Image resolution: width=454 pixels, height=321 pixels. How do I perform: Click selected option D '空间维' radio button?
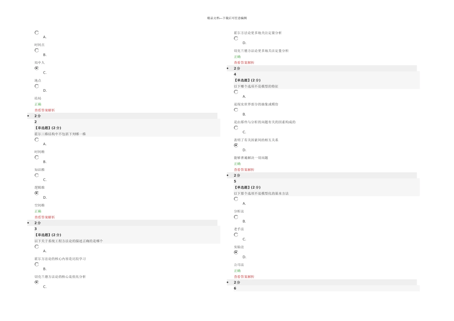pos(37,193)
